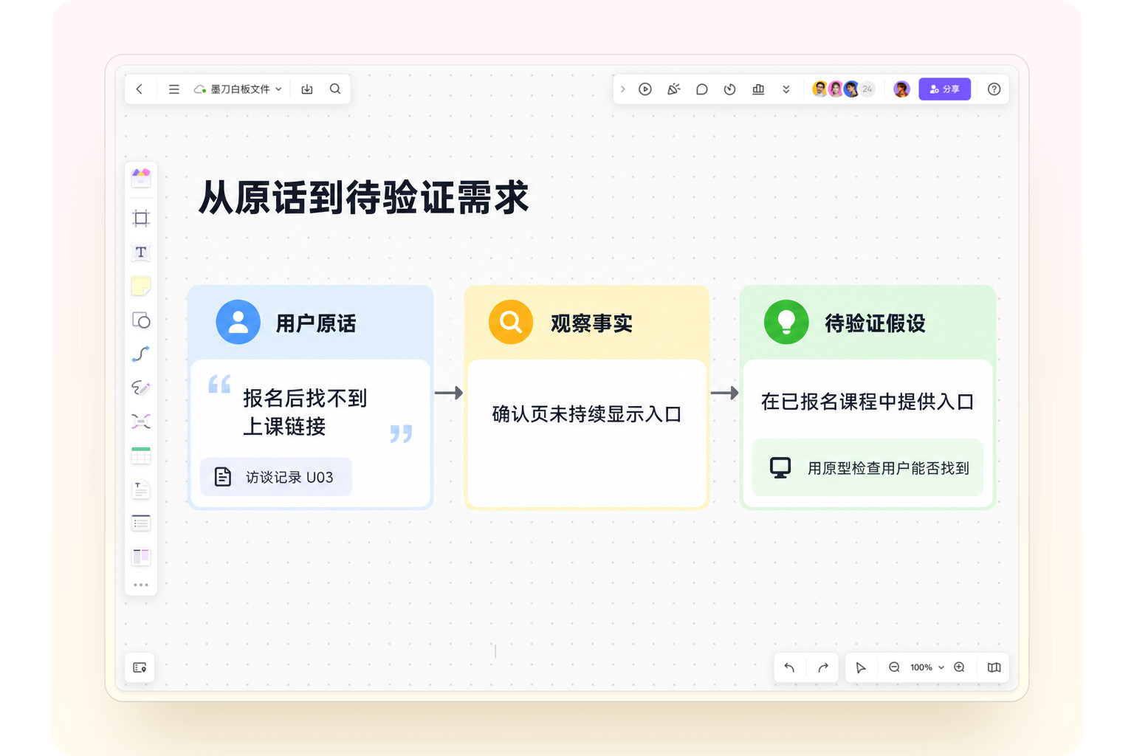
Task: Click the green lightbulb icon
Action: 786,322
